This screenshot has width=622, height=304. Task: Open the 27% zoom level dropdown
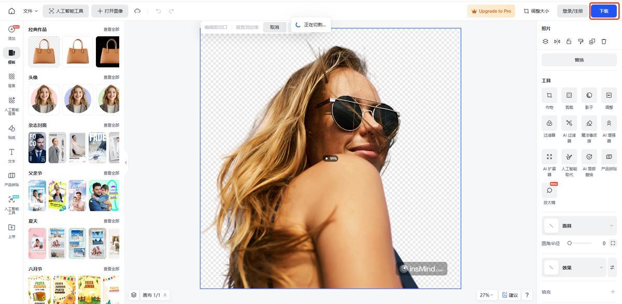point(487,295)
